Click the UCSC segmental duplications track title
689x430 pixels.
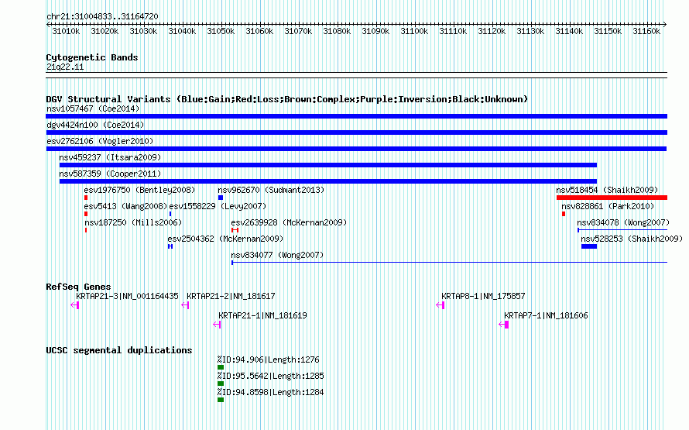119,350
